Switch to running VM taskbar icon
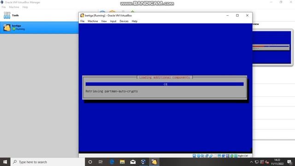 click(154, 162)
